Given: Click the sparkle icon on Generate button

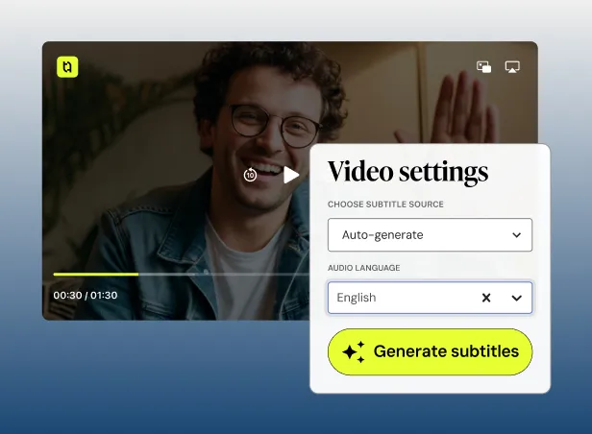Looking at the screenshot, I should (x=354, y=352).
